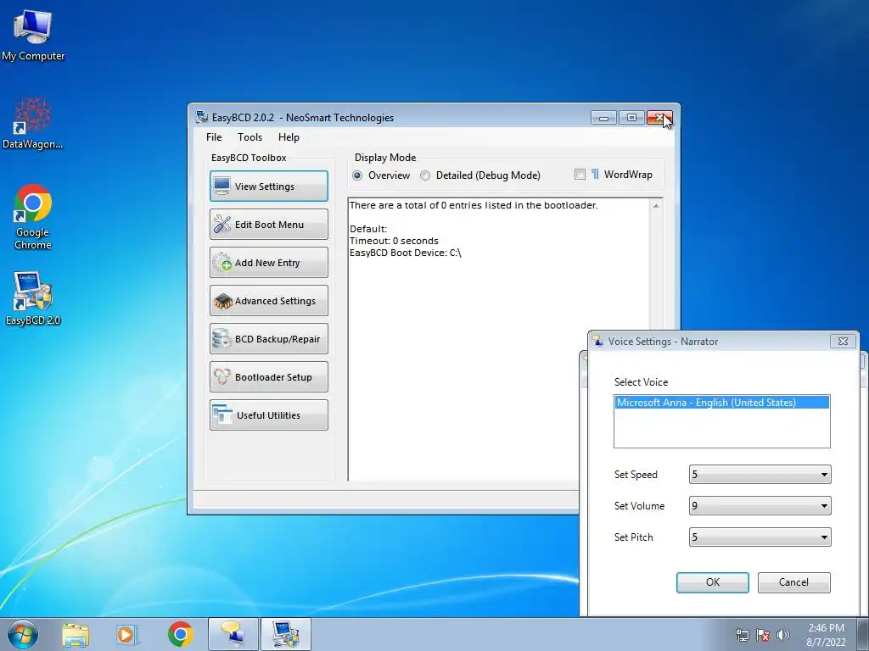Open the Edit Boot Menu section

(269, 224)
